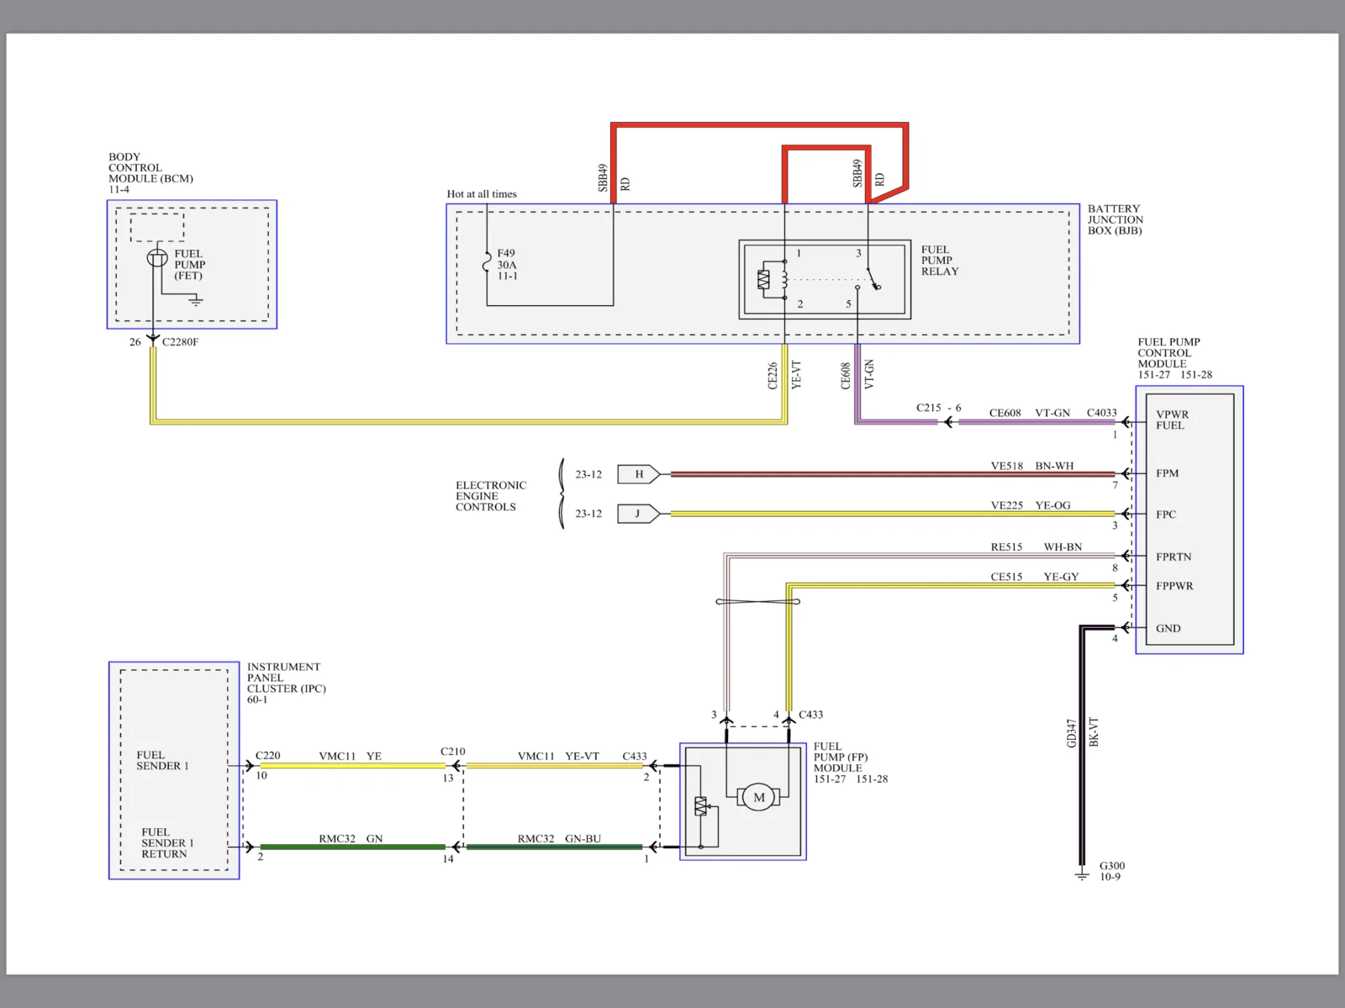Viewport: 1345px width, 1008px height.
Task: Click the Hot at all times text
Action: 482,194
